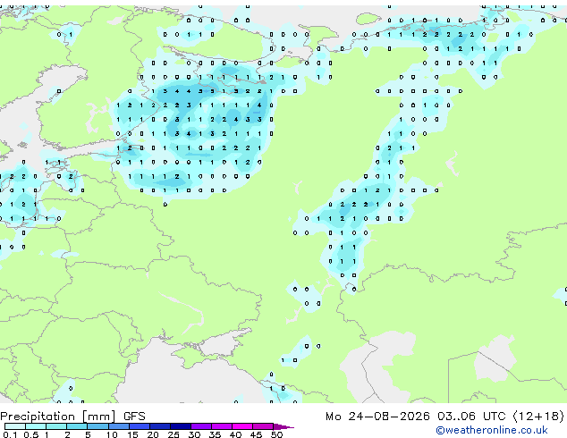Click the 'Precipitation [mm]' title text
Screen dimensions: 567x438
(58, 417)
